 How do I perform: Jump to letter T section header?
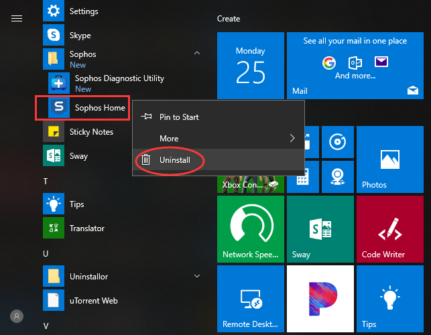(46, 182)
